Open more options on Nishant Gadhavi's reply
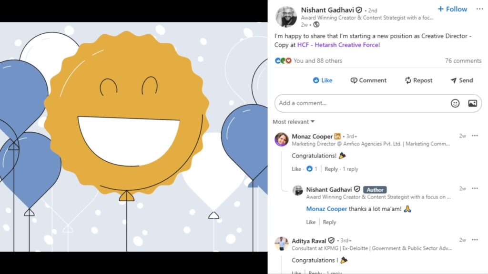Viewport: 488px width, 274px height. [475, 189]
